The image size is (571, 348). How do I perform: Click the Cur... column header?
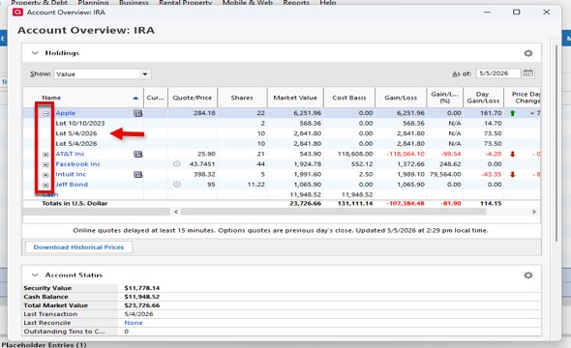tap(156, 98)
